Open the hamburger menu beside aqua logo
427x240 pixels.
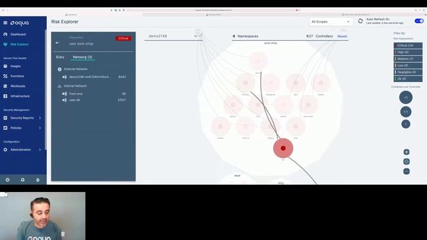tap(5, 23)
